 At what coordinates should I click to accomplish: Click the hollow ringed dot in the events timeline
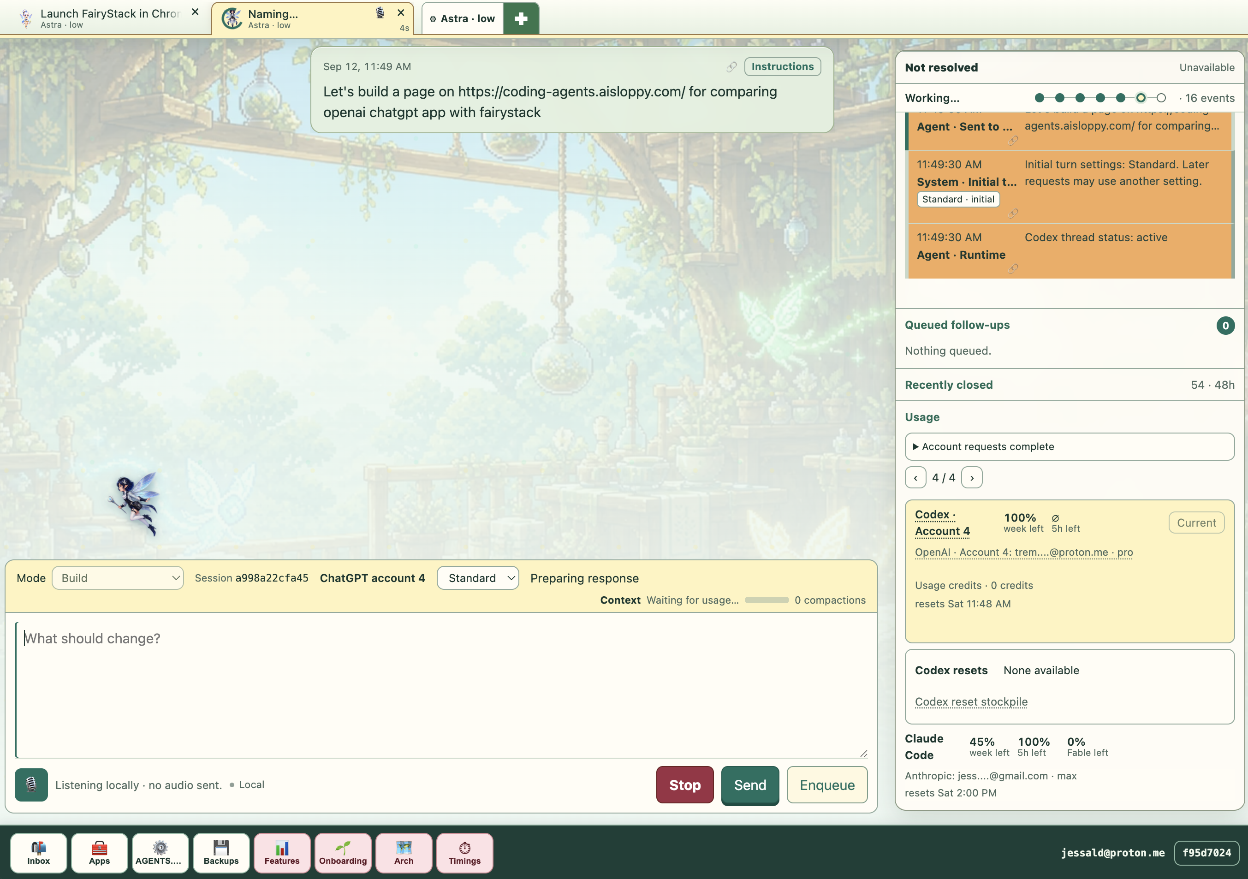pos(1141,98)
